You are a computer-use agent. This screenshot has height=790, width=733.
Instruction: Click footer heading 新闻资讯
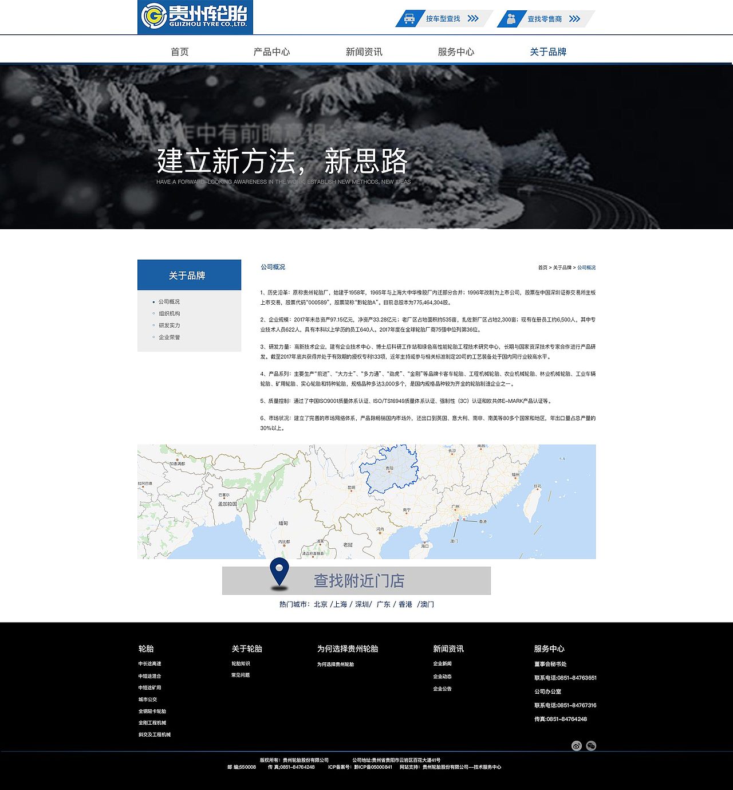(448, 648)
